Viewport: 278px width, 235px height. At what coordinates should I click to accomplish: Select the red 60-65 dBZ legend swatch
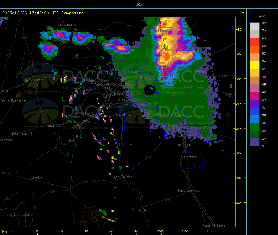pos(255,42)
